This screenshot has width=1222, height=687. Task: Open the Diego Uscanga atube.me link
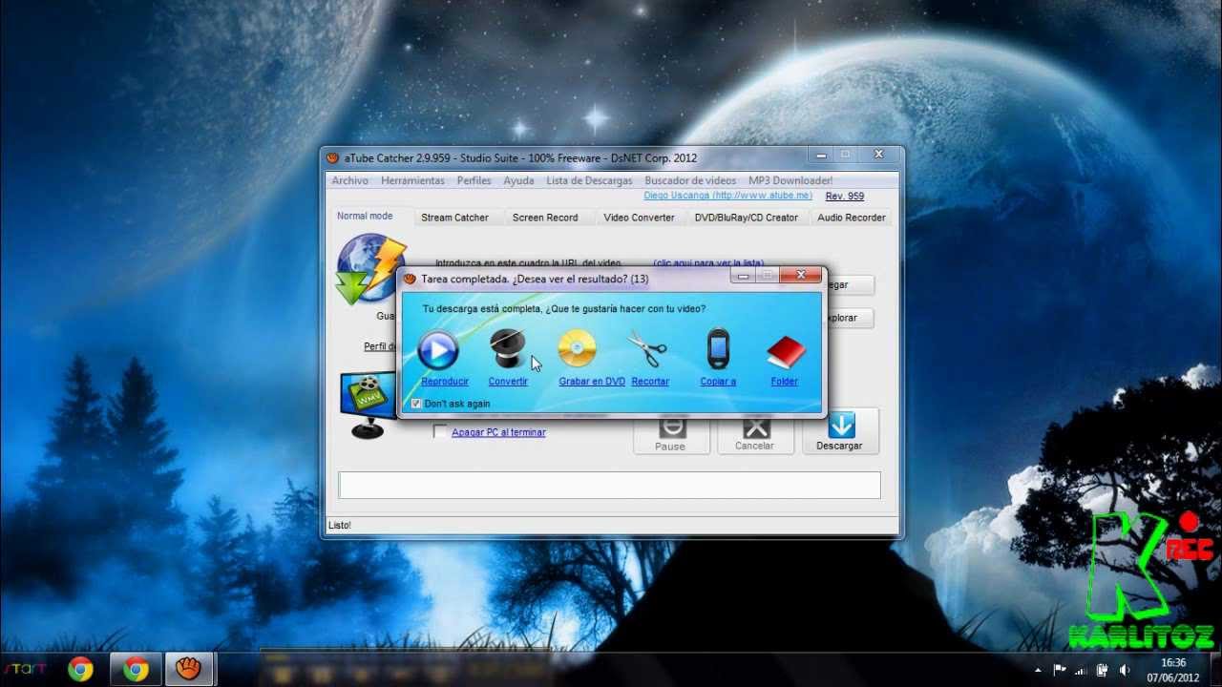pos(727,196)
